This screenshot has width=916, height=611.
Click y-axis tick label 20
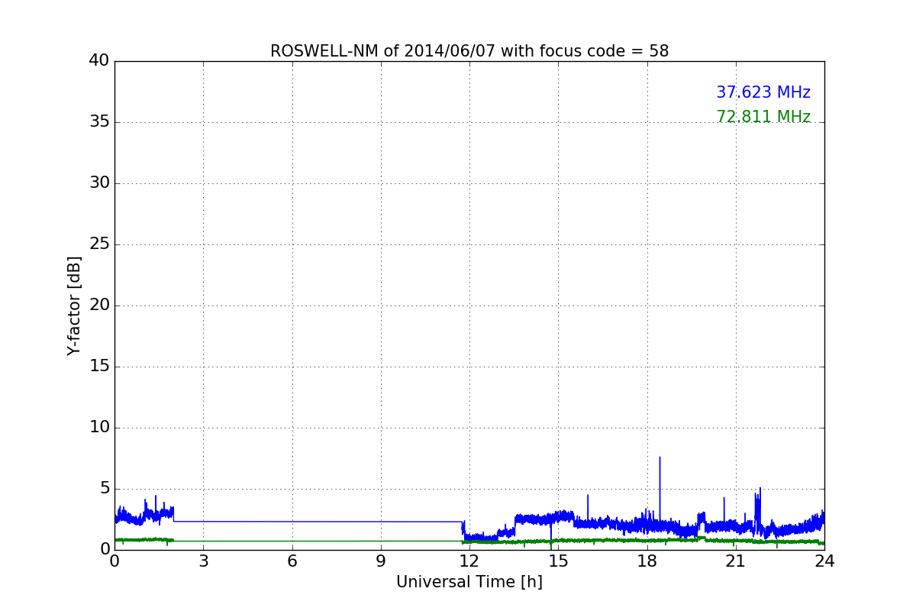[x=99, y=305]
